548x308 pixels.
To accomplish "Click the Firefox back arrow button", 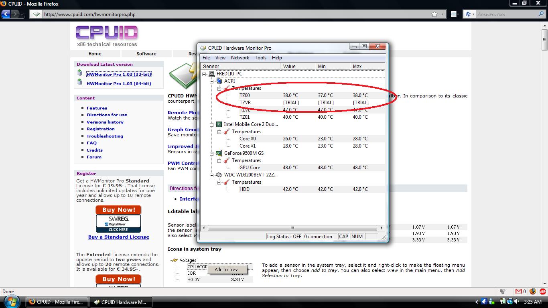I will tap(6, 14).
